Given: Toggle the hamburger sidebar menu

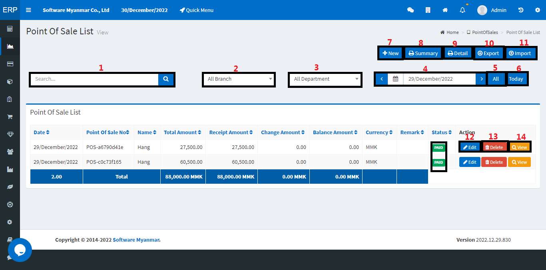Looking at the screenshot, I should (x=28, y=10).
